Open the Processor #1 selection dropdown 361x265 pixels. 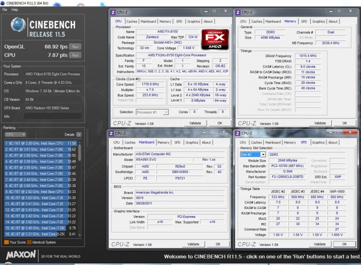152,112
